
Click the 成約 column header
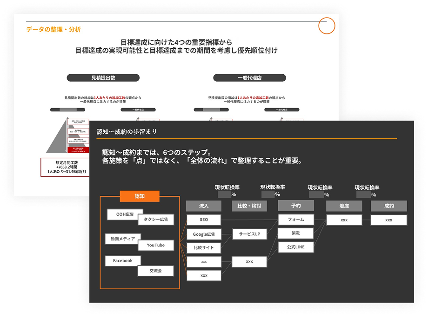point(389,206)
